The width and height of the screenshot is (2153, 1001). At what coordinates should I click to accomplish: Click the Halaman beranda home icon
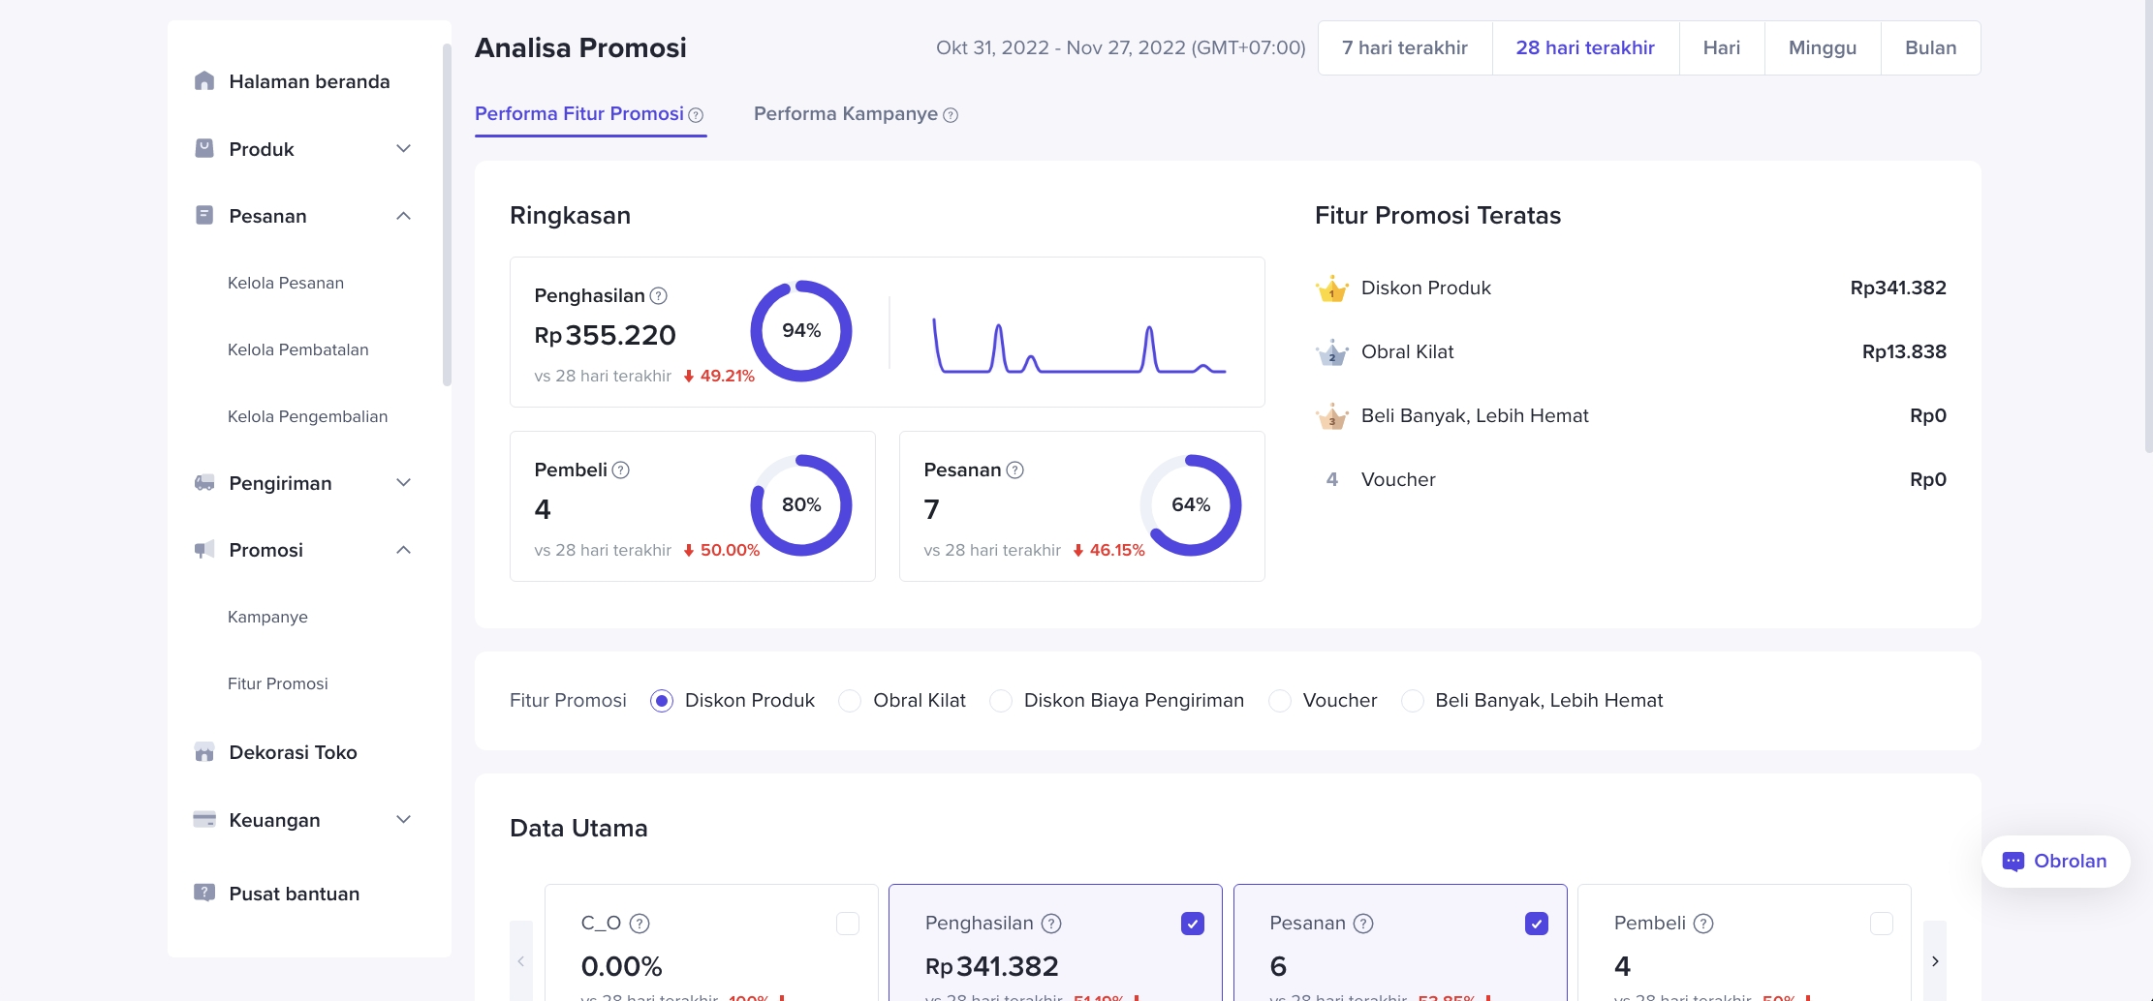click(x=203, y=81)
